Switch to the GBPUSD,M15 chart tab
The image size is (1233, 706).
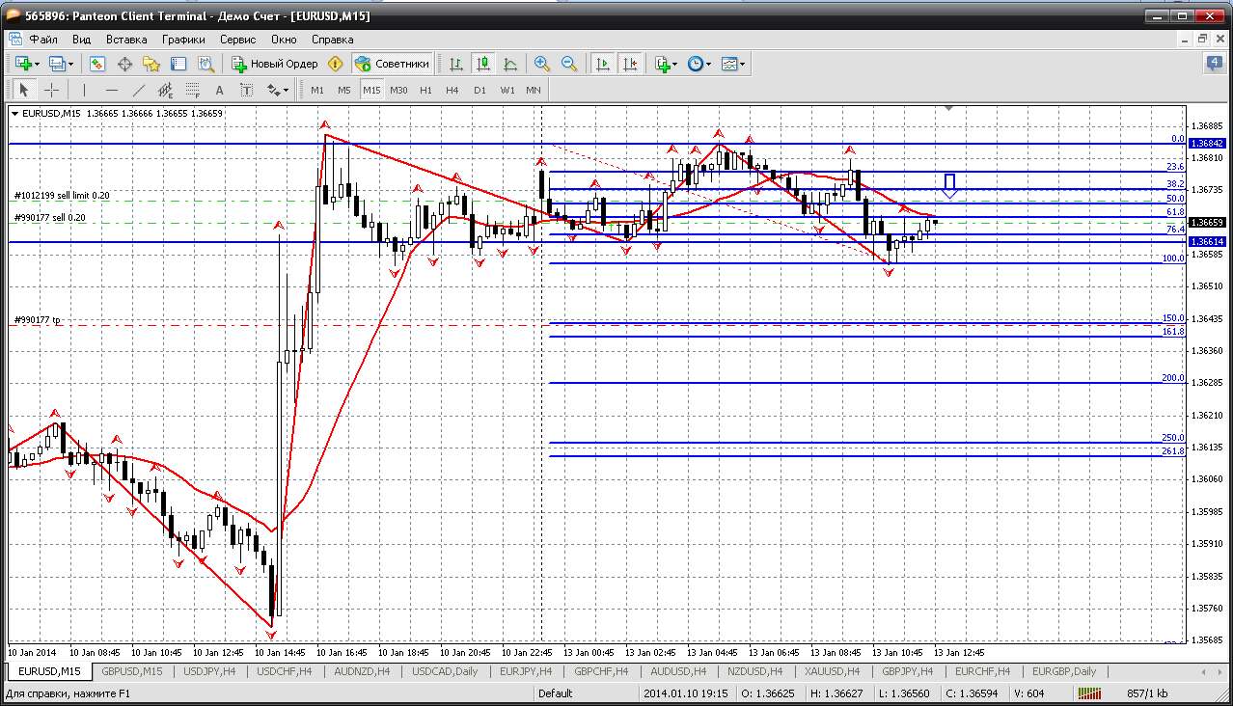click(x=132, y=671)
